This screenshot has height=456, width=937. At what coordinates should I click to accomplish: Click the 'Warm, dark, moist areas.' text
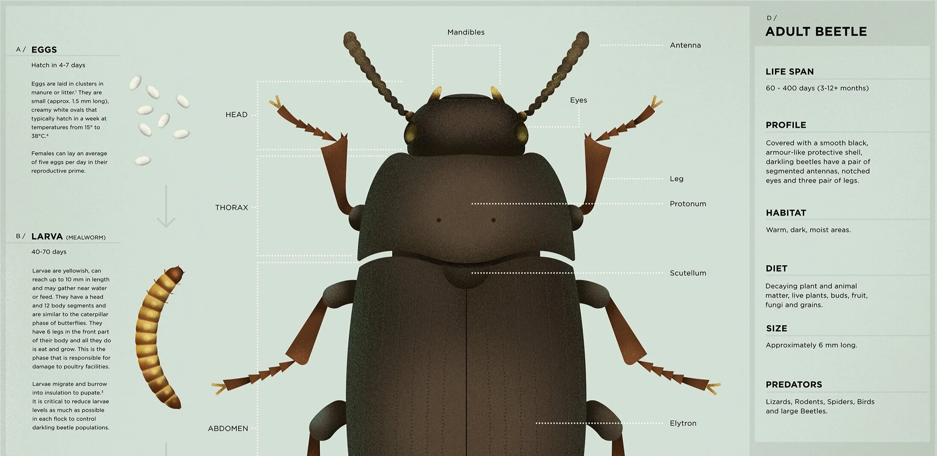pos(808,230)
